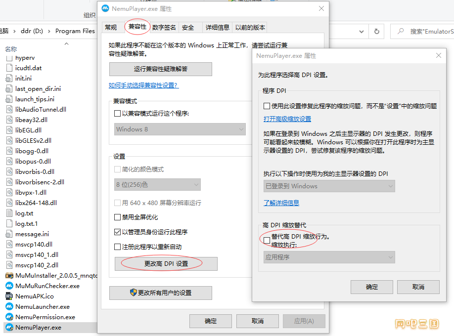Click the libx264-148.dll file icon
454x336 pixels.
coord(9,203)
